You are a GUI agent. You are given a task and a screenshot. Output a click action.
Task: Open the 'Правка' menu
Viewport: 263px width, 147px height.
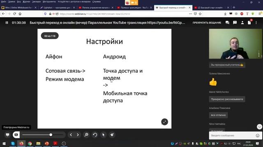tap(12, 2)
